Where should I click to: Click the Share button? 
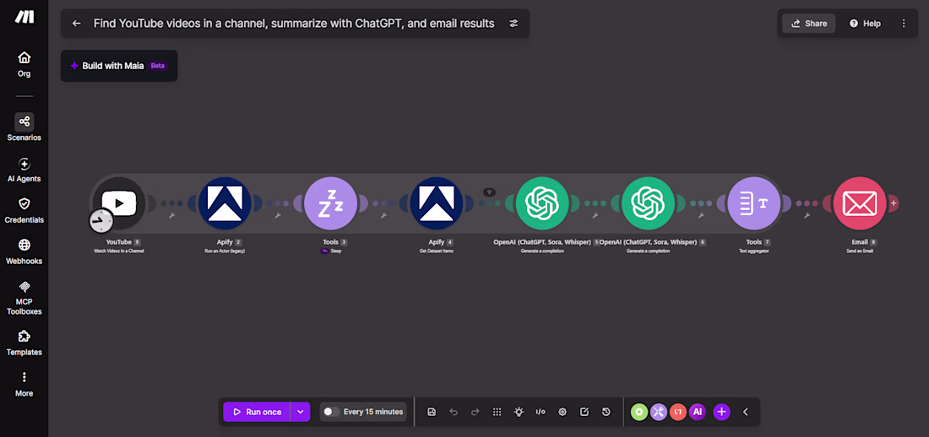[809, 23]
